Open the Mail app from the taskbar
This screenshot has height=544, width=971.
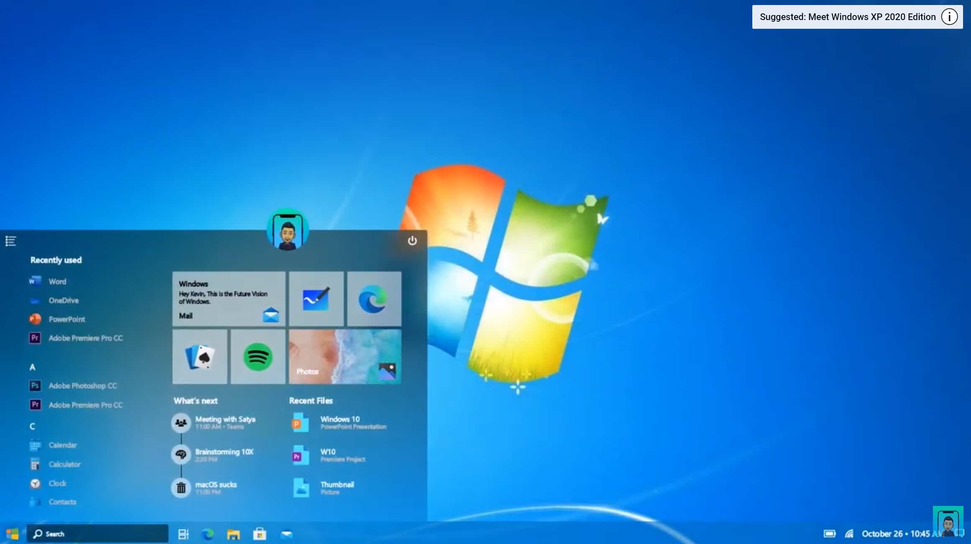[286, 534]
